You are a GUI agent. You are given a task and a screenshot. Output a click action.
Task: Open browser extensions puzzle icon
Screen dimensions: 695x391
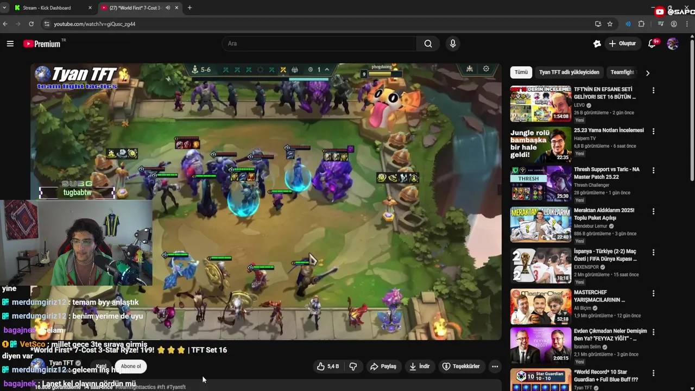tap(641, 24)
